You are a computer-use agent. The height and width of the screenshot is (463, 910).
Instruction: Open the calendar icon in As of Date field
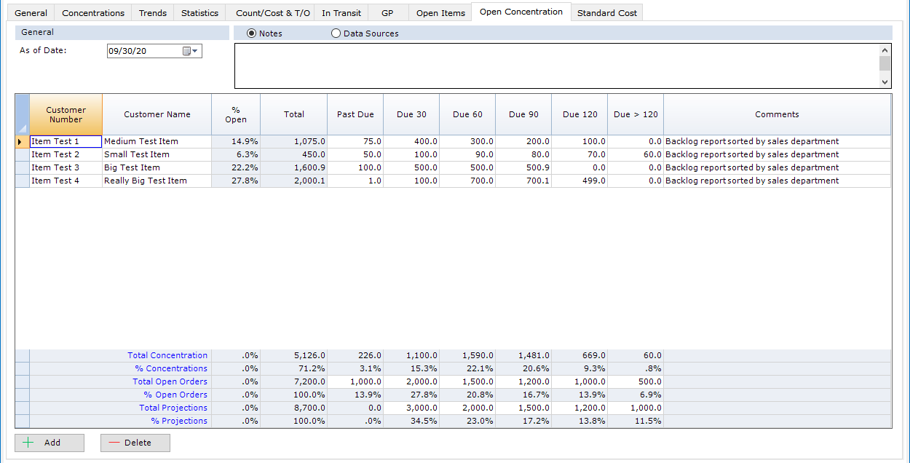point(186,50)
